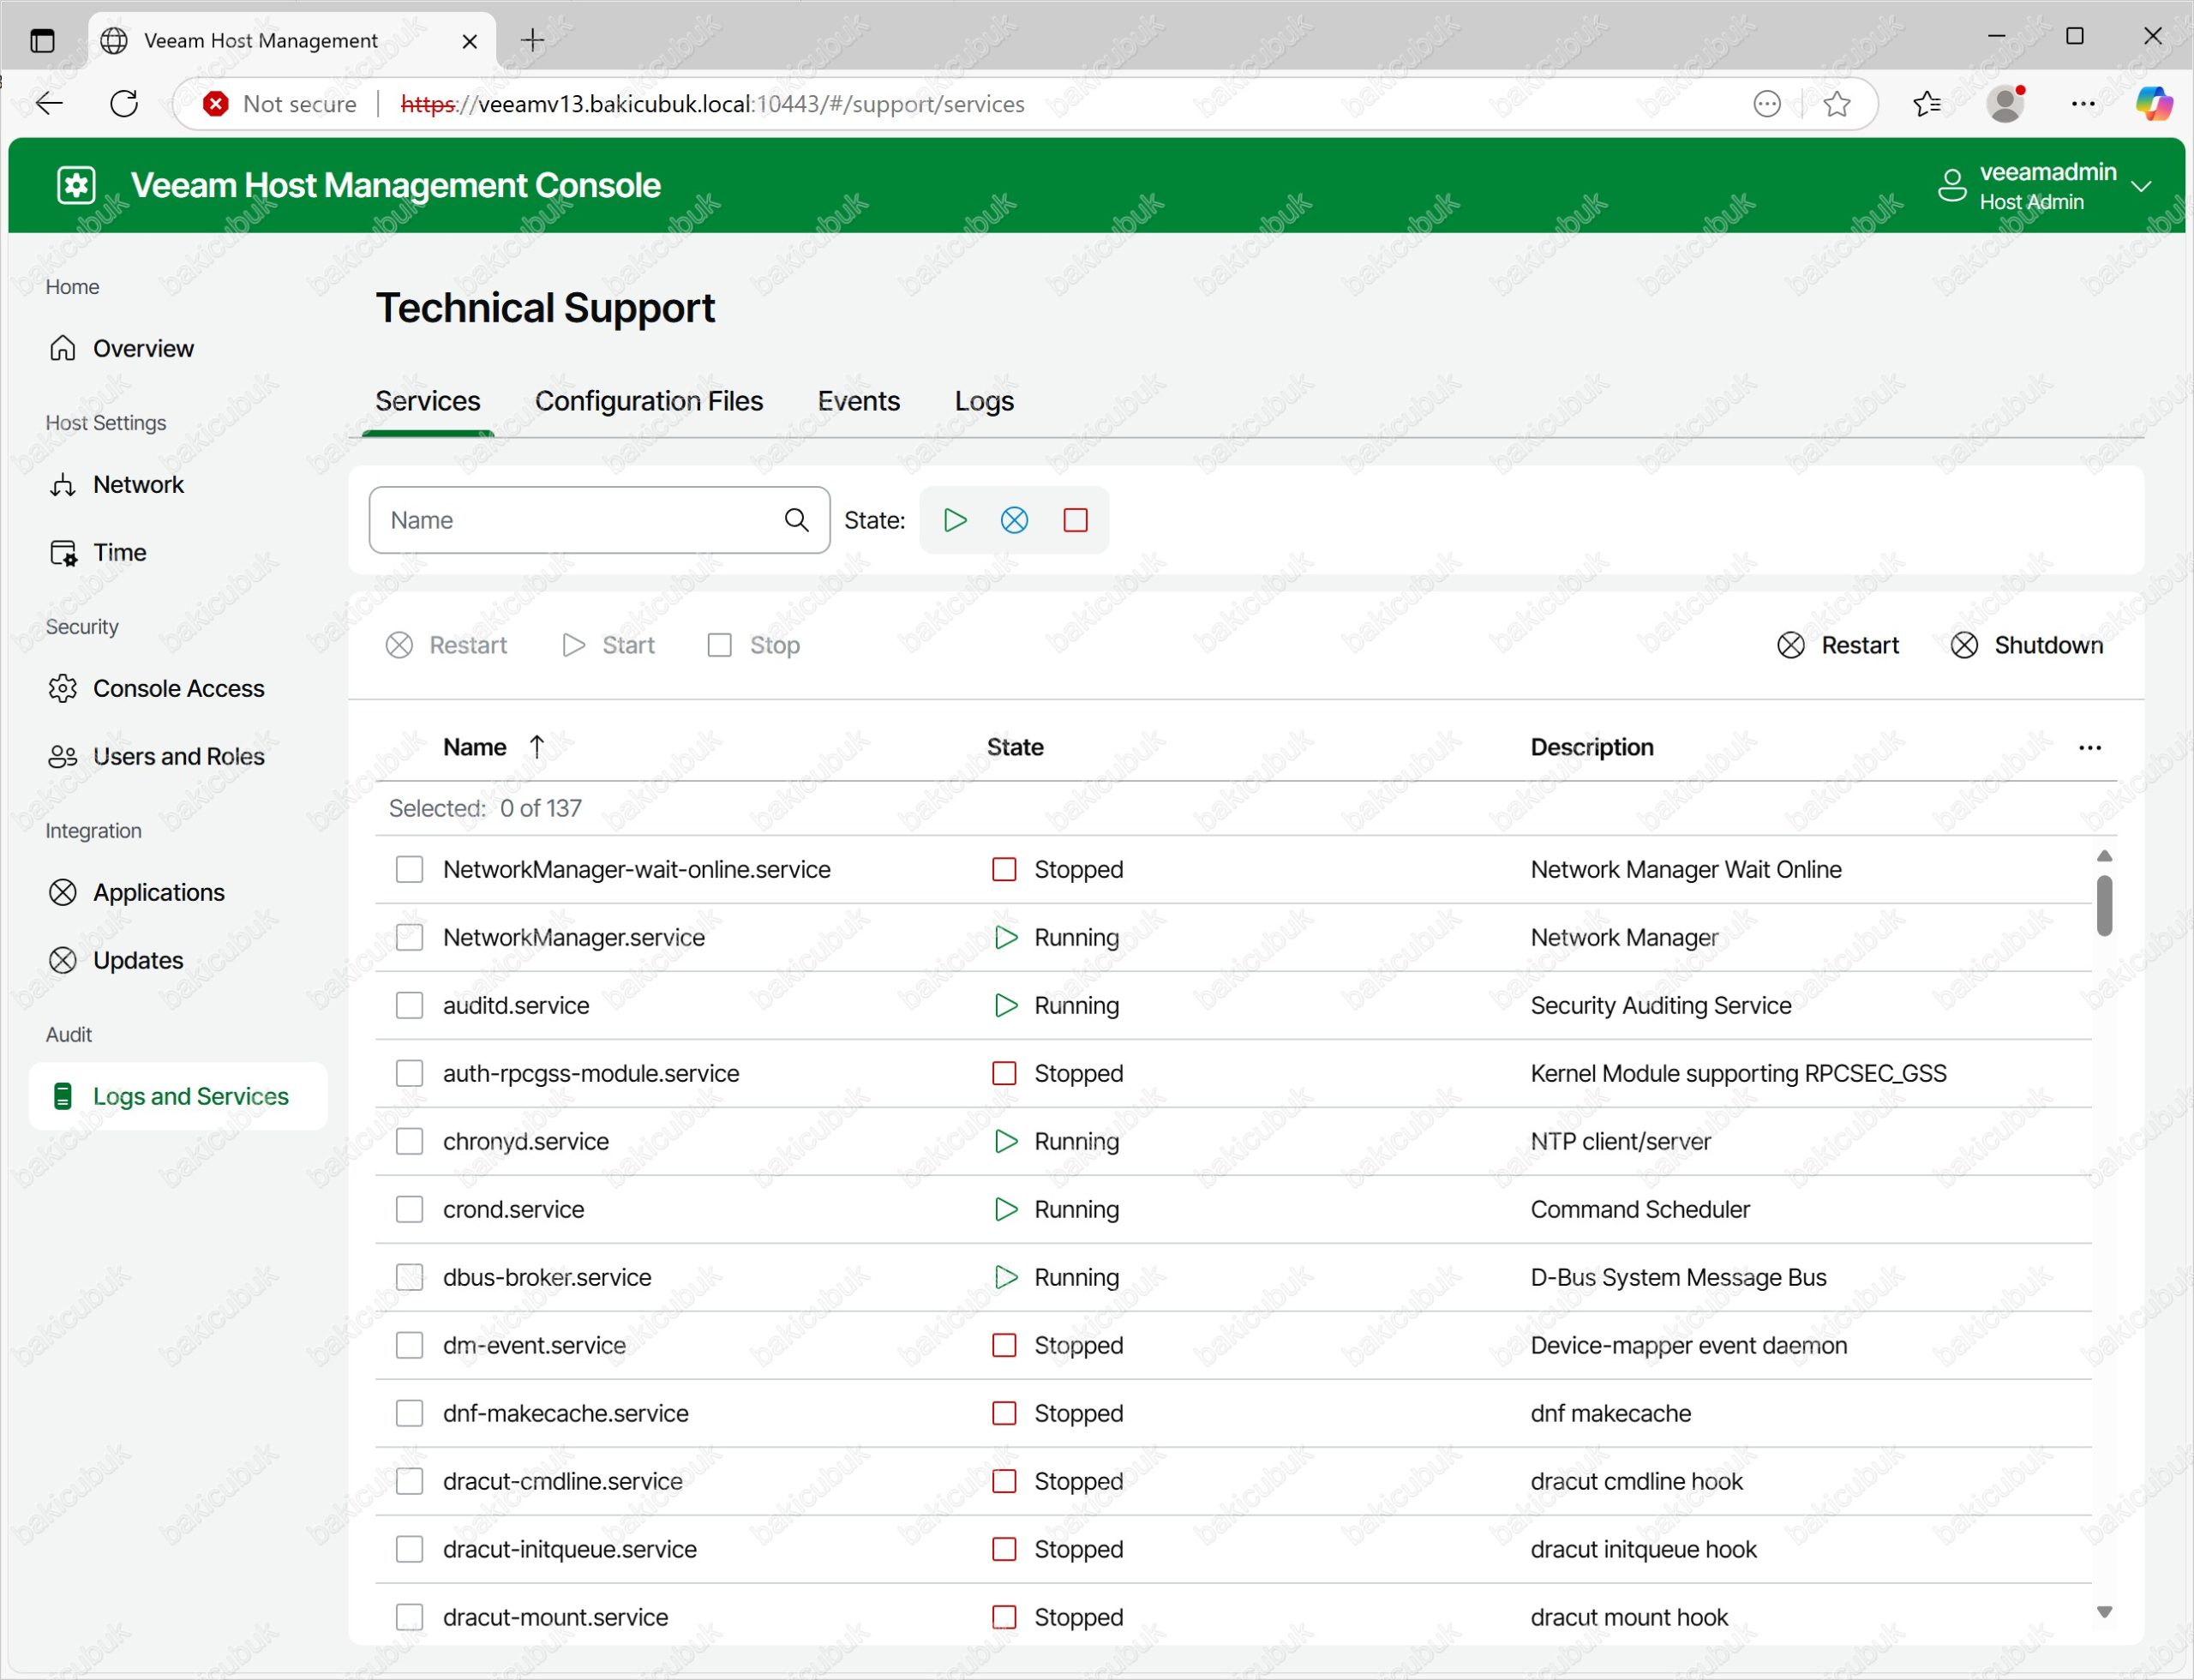The width and height of the screenshot is (2194, 1680).
Task: Filter services by Running state icon
Action: click(x=955, y=520)
